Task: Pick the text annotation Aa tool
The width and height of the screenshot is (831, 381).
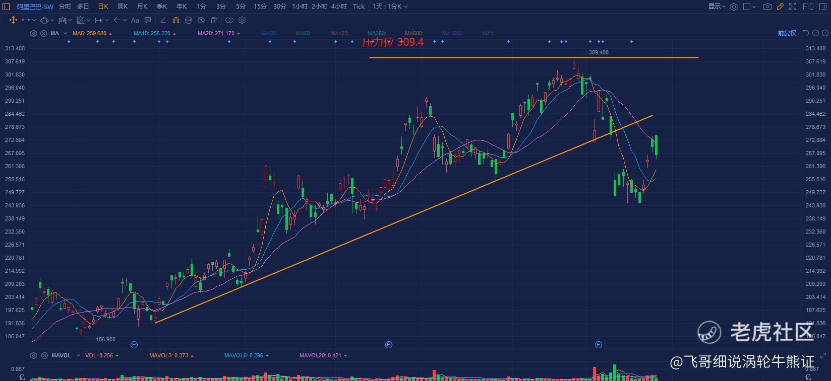Action: tap(135, 20)
